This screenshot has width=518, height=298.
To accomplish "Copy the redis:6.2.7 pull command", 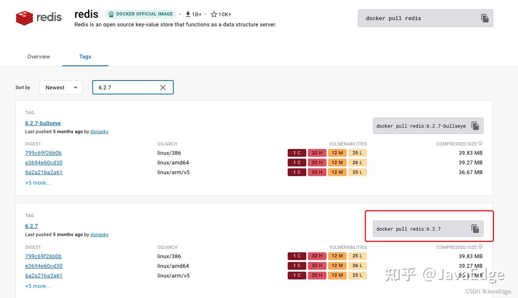I will [x=475, y=229].
